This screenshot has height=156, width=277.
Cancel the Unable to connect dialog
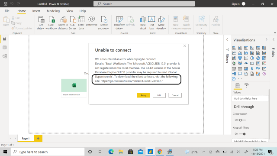pyautogui.click(x=175, y=95)
